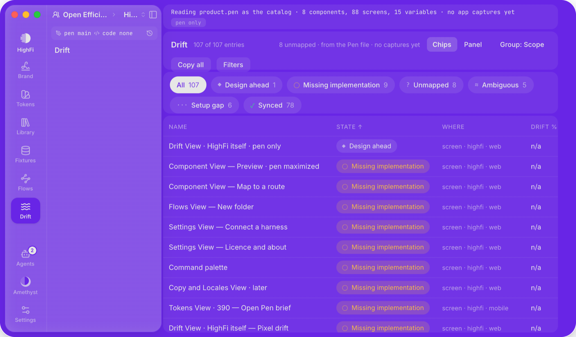576x337 pixels.
Task: Sort by the STATE column header
Action: [349, 127]
